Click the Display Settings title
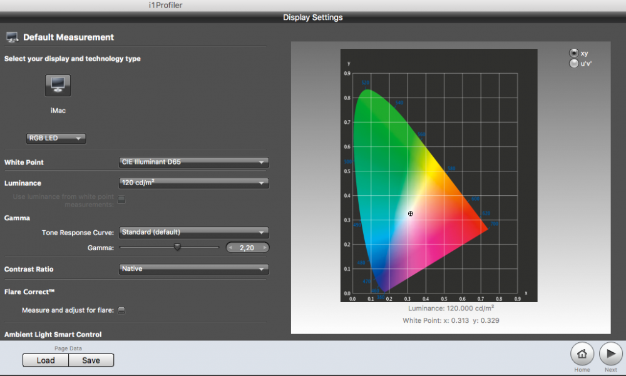Screen dimensions: 626x376 [313, 18]
